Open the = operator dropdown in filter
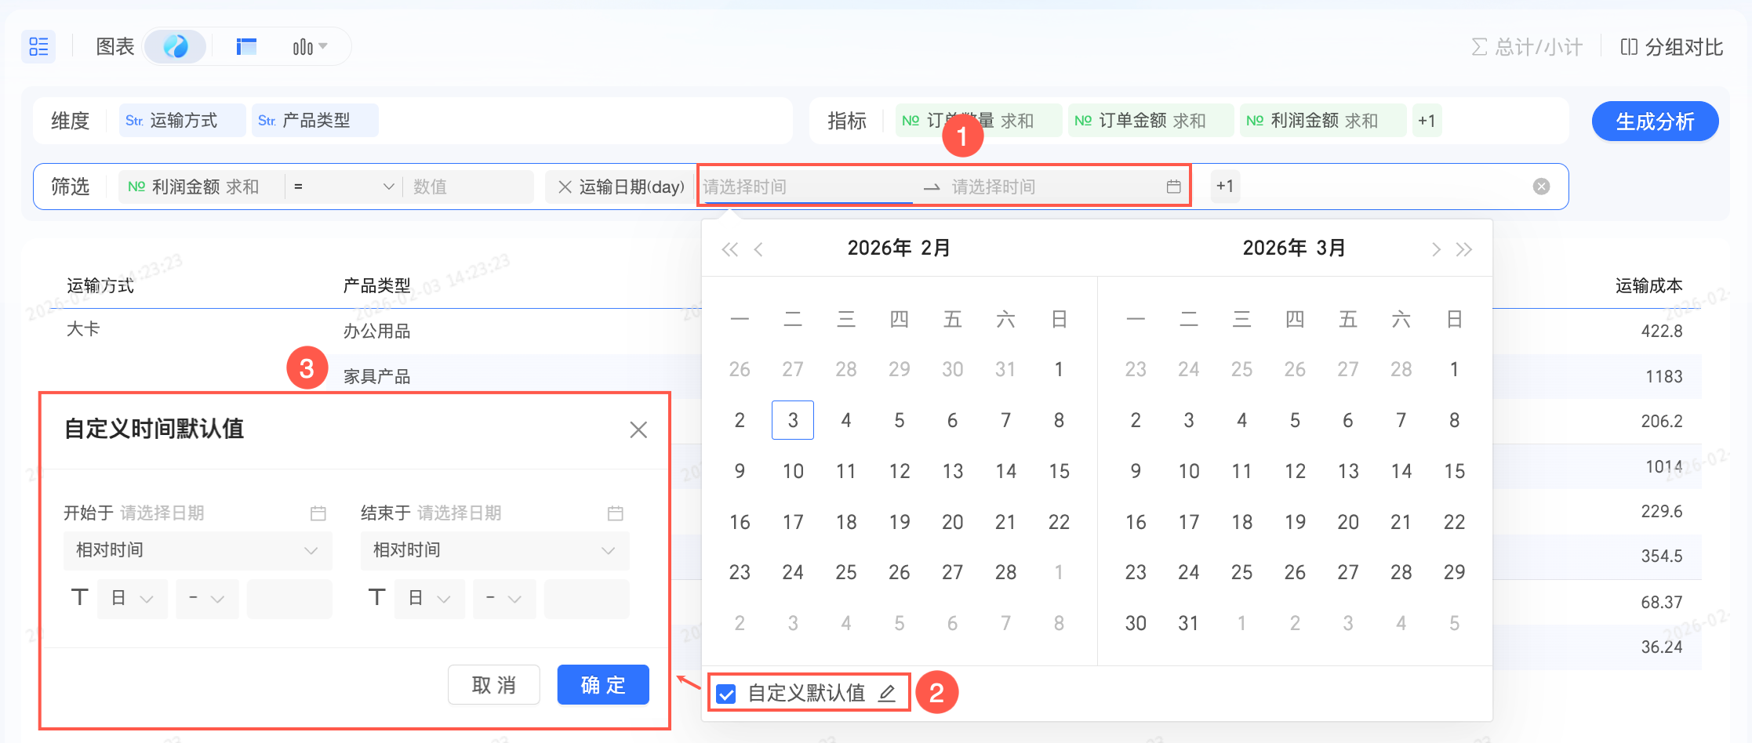This screenshot has height=743, width=1752. 343,187
